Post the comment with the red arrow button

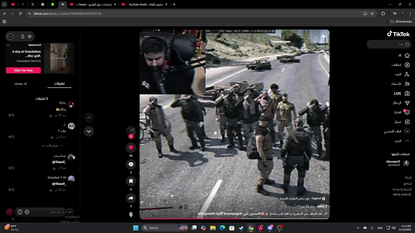click(9, 212)
